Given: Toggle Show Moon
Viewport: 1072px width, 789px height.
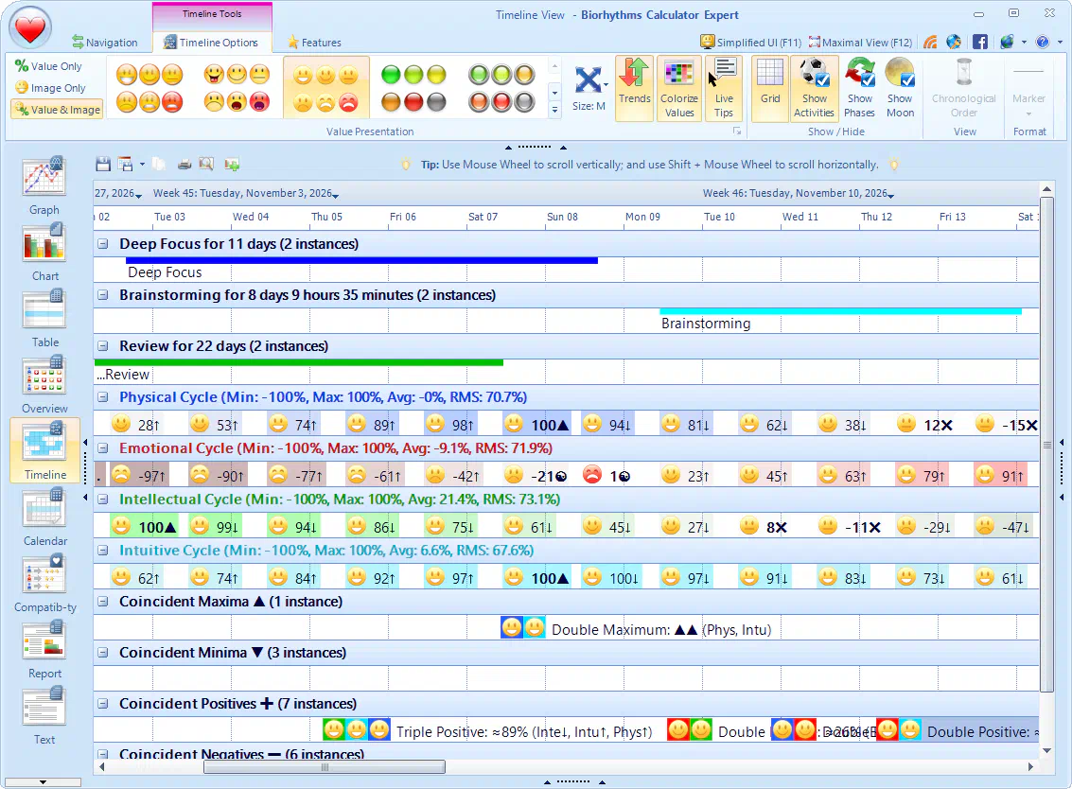Looking at the screenshot, I should (900, 88).
